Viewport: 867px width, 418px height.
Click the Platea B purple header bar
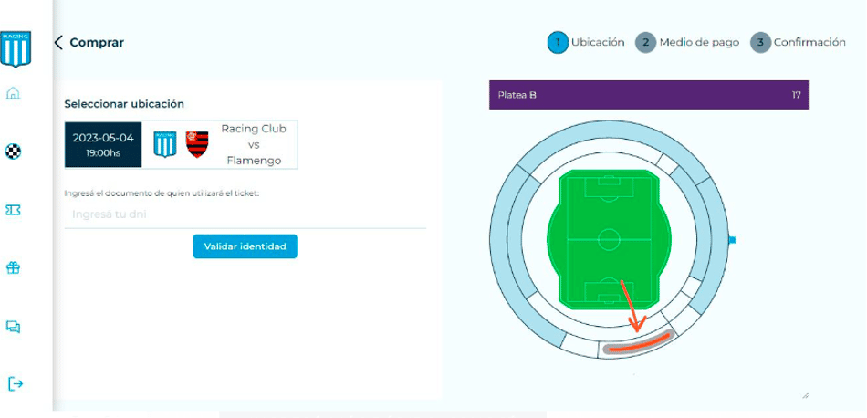(x=649, y=95)
